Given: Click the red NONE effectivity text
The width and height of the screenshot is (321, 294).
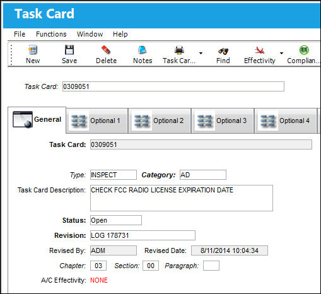Looking at the screenshot, I should point(99,280).
